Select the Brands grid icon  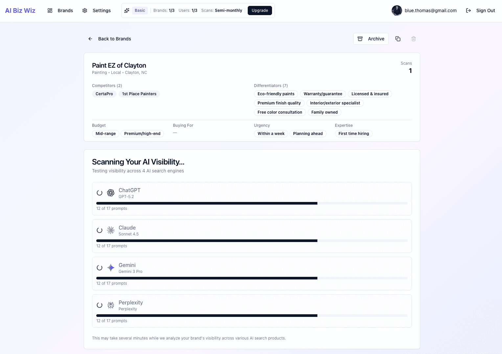point(50,11)
